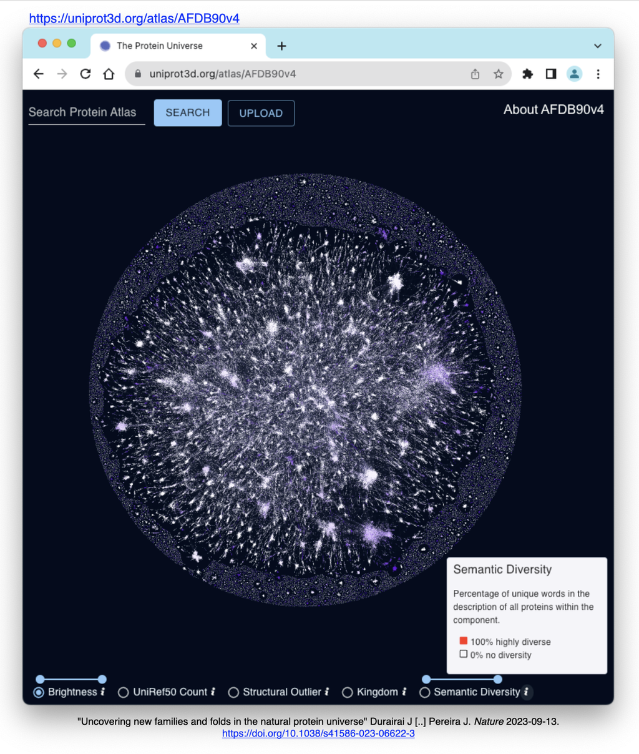Click the yellow minimize window dot
Screen dimensions: 639x754
coord(57,43)
